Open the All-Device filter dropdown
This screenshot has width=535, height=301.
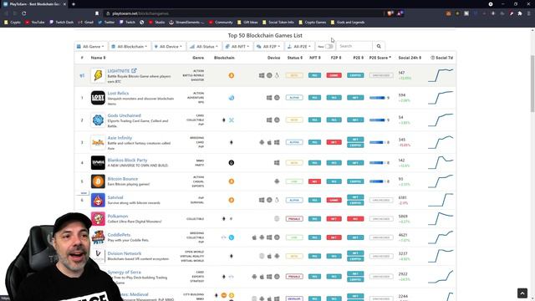(x=169, y=47)
